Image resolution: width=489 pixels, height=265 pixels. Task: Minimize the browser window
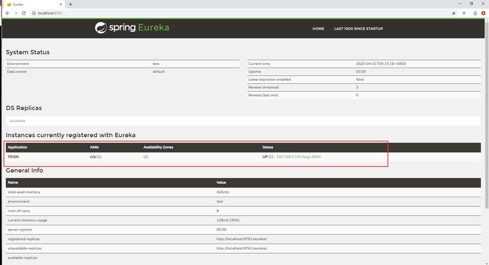[x=460, y=4]
